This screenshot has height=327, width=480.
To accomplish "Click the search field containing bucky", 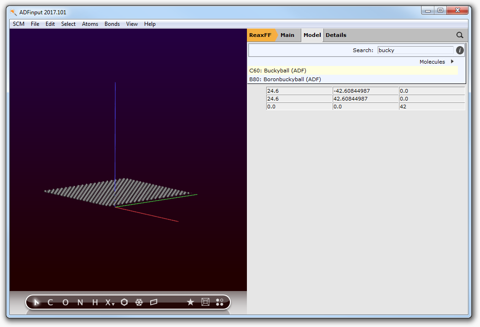I will [416, 50].
